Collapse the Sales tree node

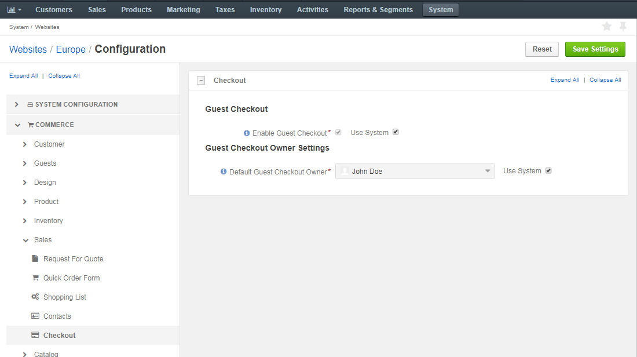(25, 241)
